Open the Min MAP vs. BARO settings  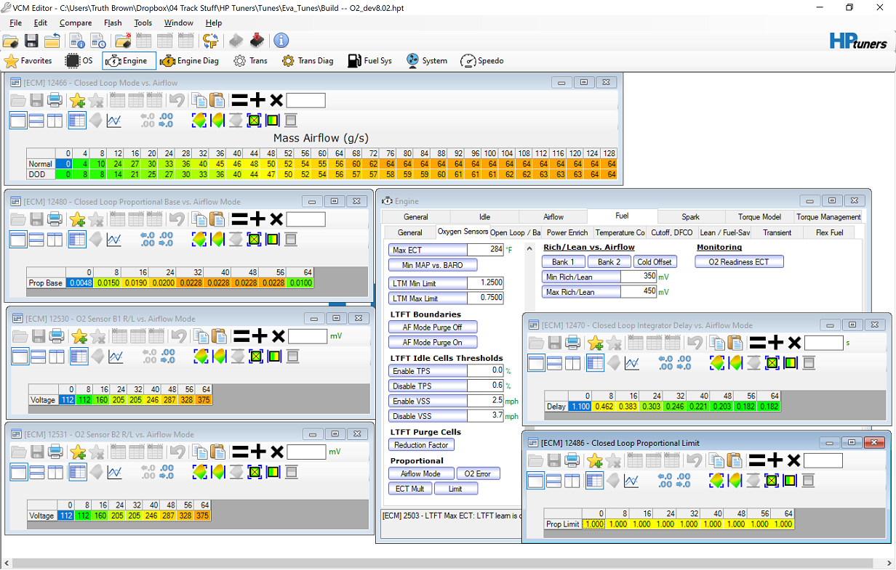pos(432,265)
